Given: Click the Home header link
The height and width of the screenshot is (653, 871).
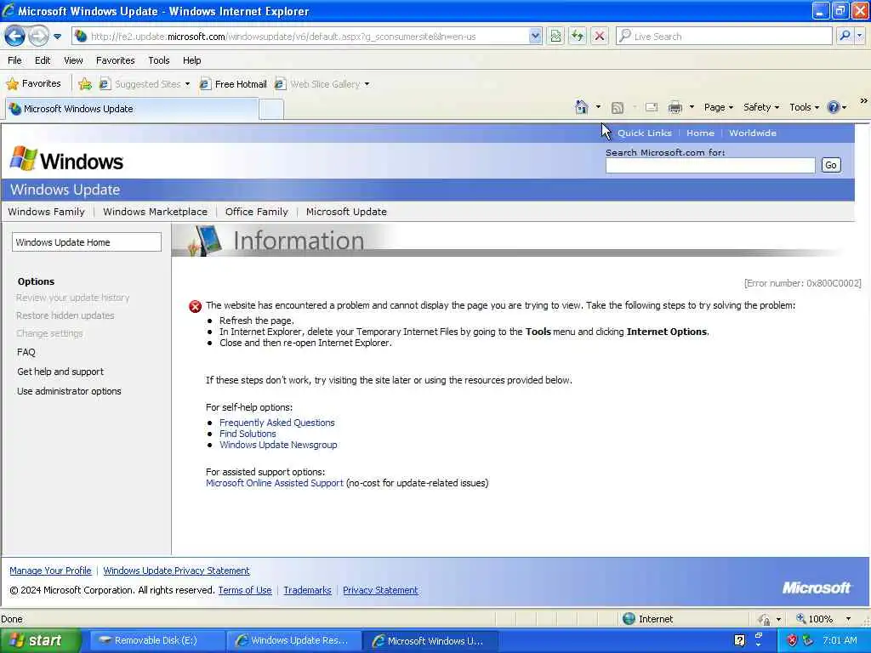Looking at the screenshot, I should pyautogui.click(x=700, y=133).
